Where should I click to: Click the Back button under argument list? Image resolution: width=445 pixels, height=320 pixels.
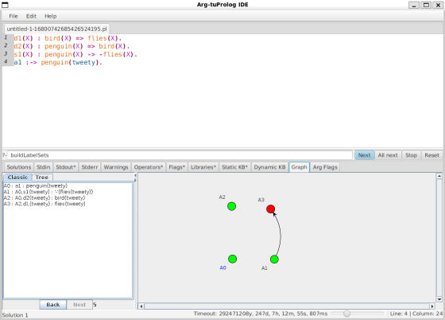click(53, 305)
